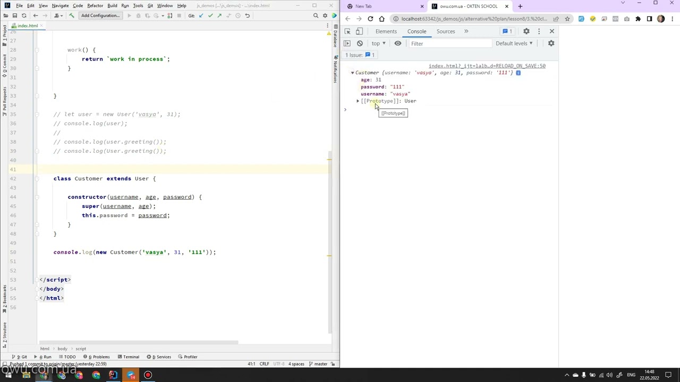Screen dimensions: 680x382
Task: Click ENG language indicator in system tray
Action: 631,375
